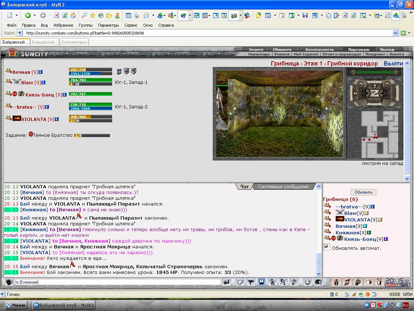Clear chat input with the eraser icon
This screenshot has height=311, width=414.
pyautogui.click(x=240, y=282)
